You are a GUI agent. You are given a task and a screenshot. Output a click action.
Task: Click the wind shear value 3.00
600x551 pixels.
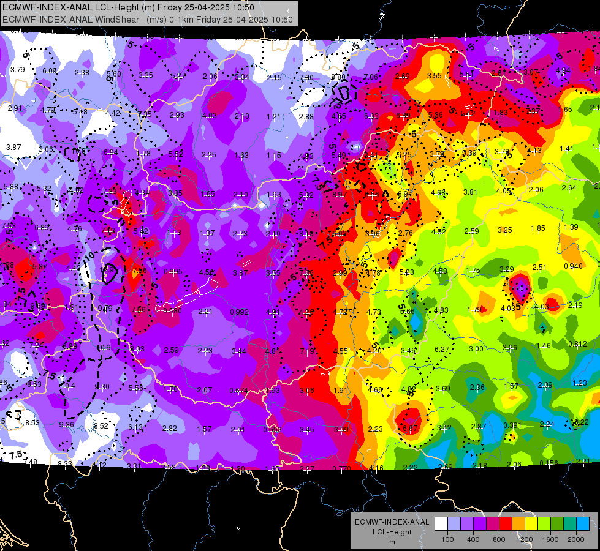click(x=476, y=348)
